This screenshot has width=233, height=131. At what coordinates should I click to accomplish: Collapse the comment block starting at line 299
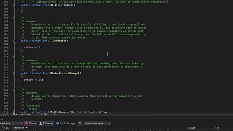pyautogui.click(x=14, y=18)
